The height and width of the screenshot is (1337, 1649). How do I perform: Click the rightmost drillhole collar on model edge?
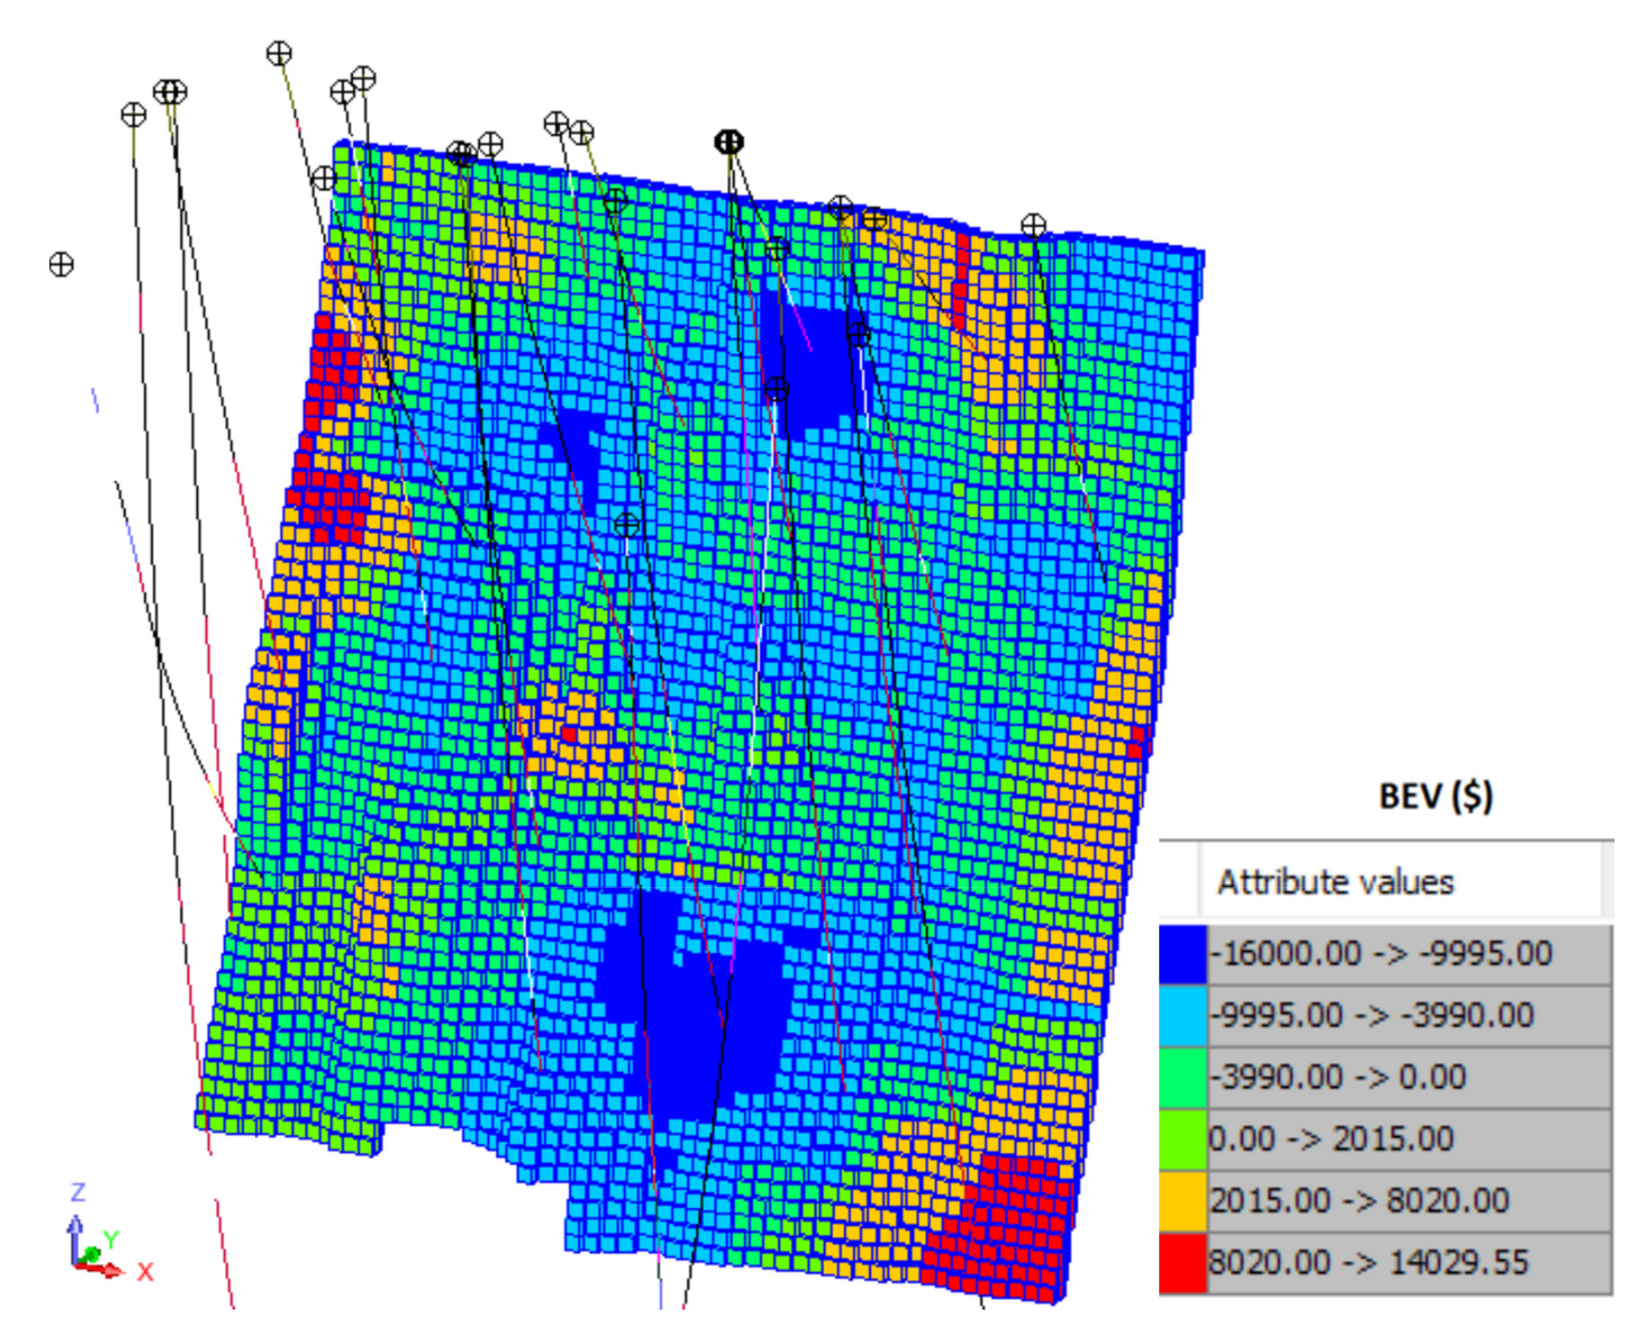[1033, 226]
